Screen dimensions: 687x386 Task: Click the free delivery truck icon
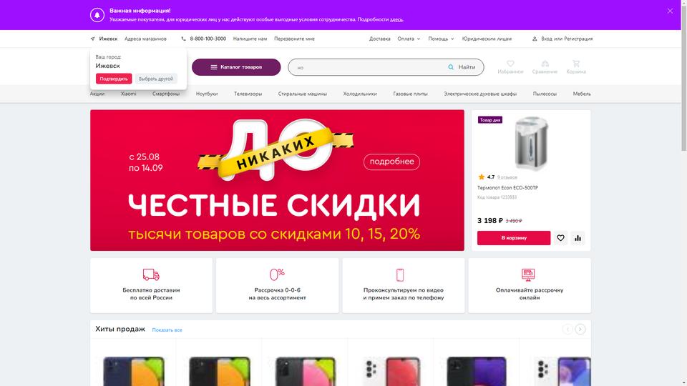click(151, 274)
